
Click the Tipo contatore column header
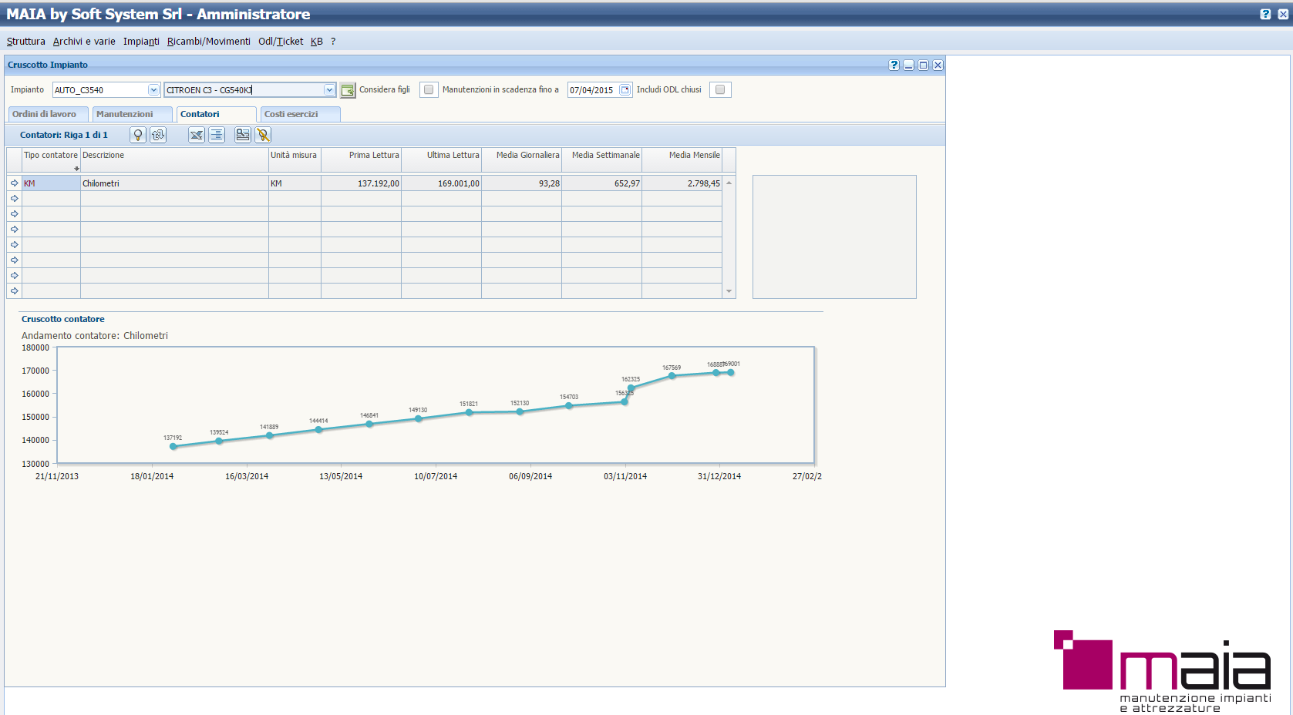[x=51, y=159]
